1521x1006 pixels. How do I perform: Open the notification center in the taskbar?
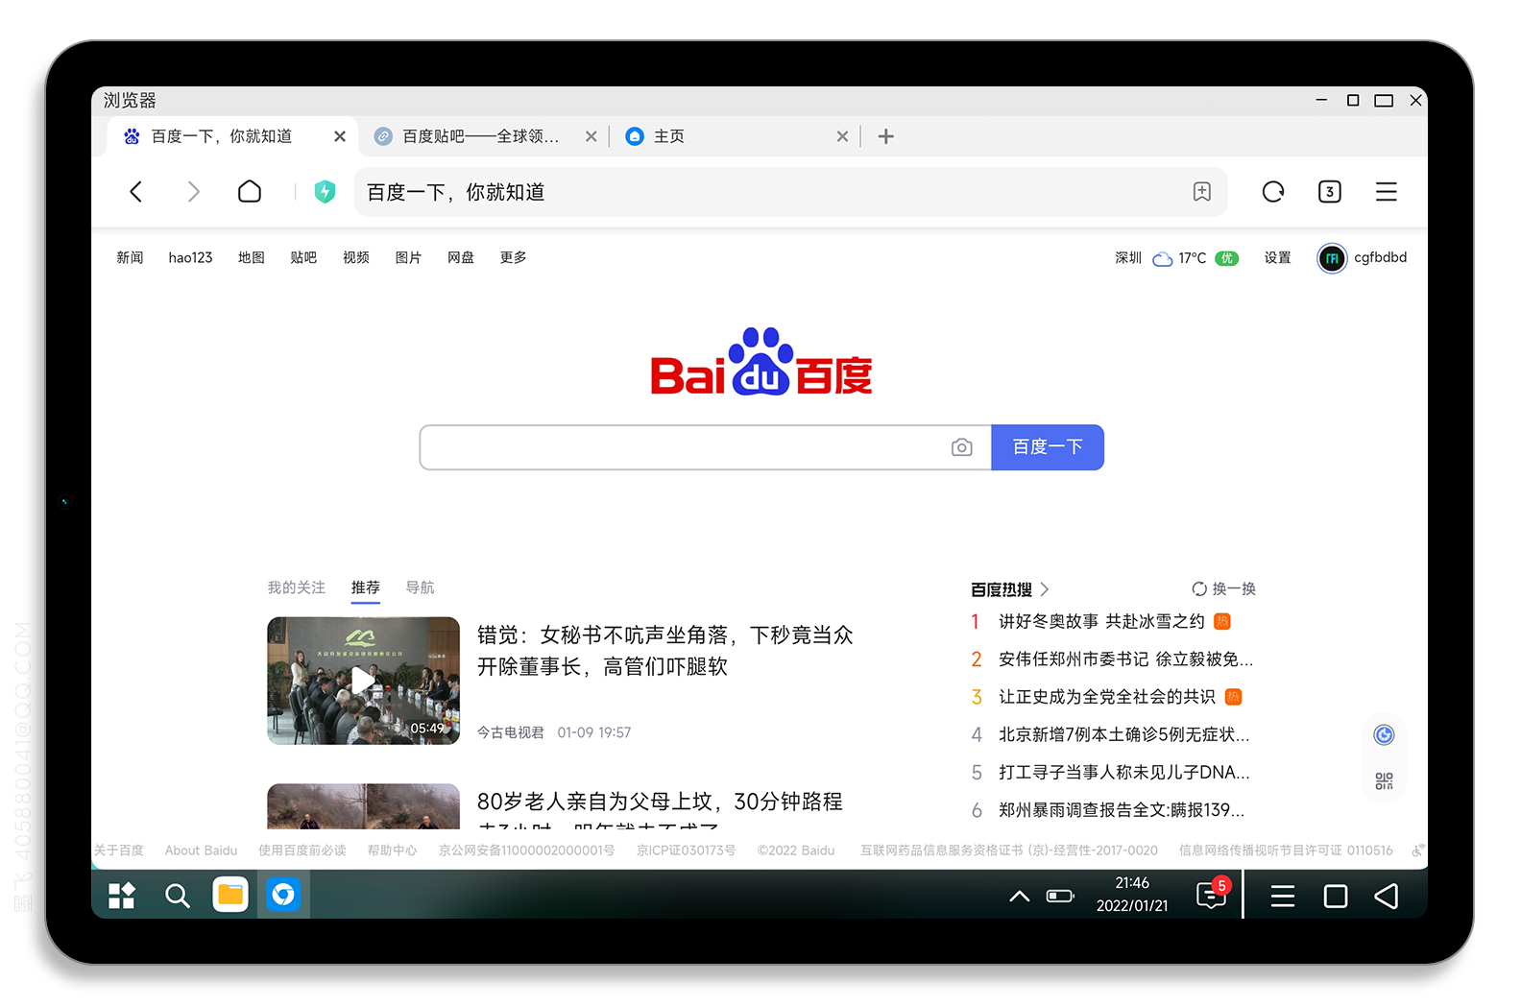[1211, 896]
